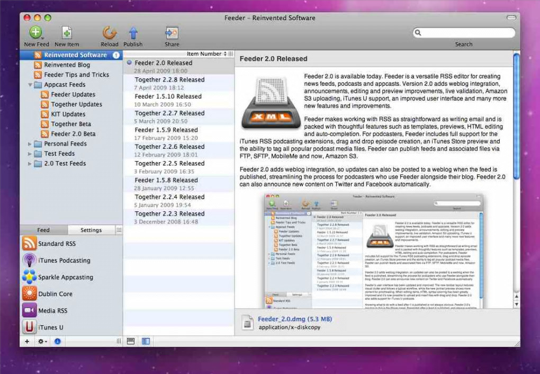Expand the Test Feeds folder

30,154
